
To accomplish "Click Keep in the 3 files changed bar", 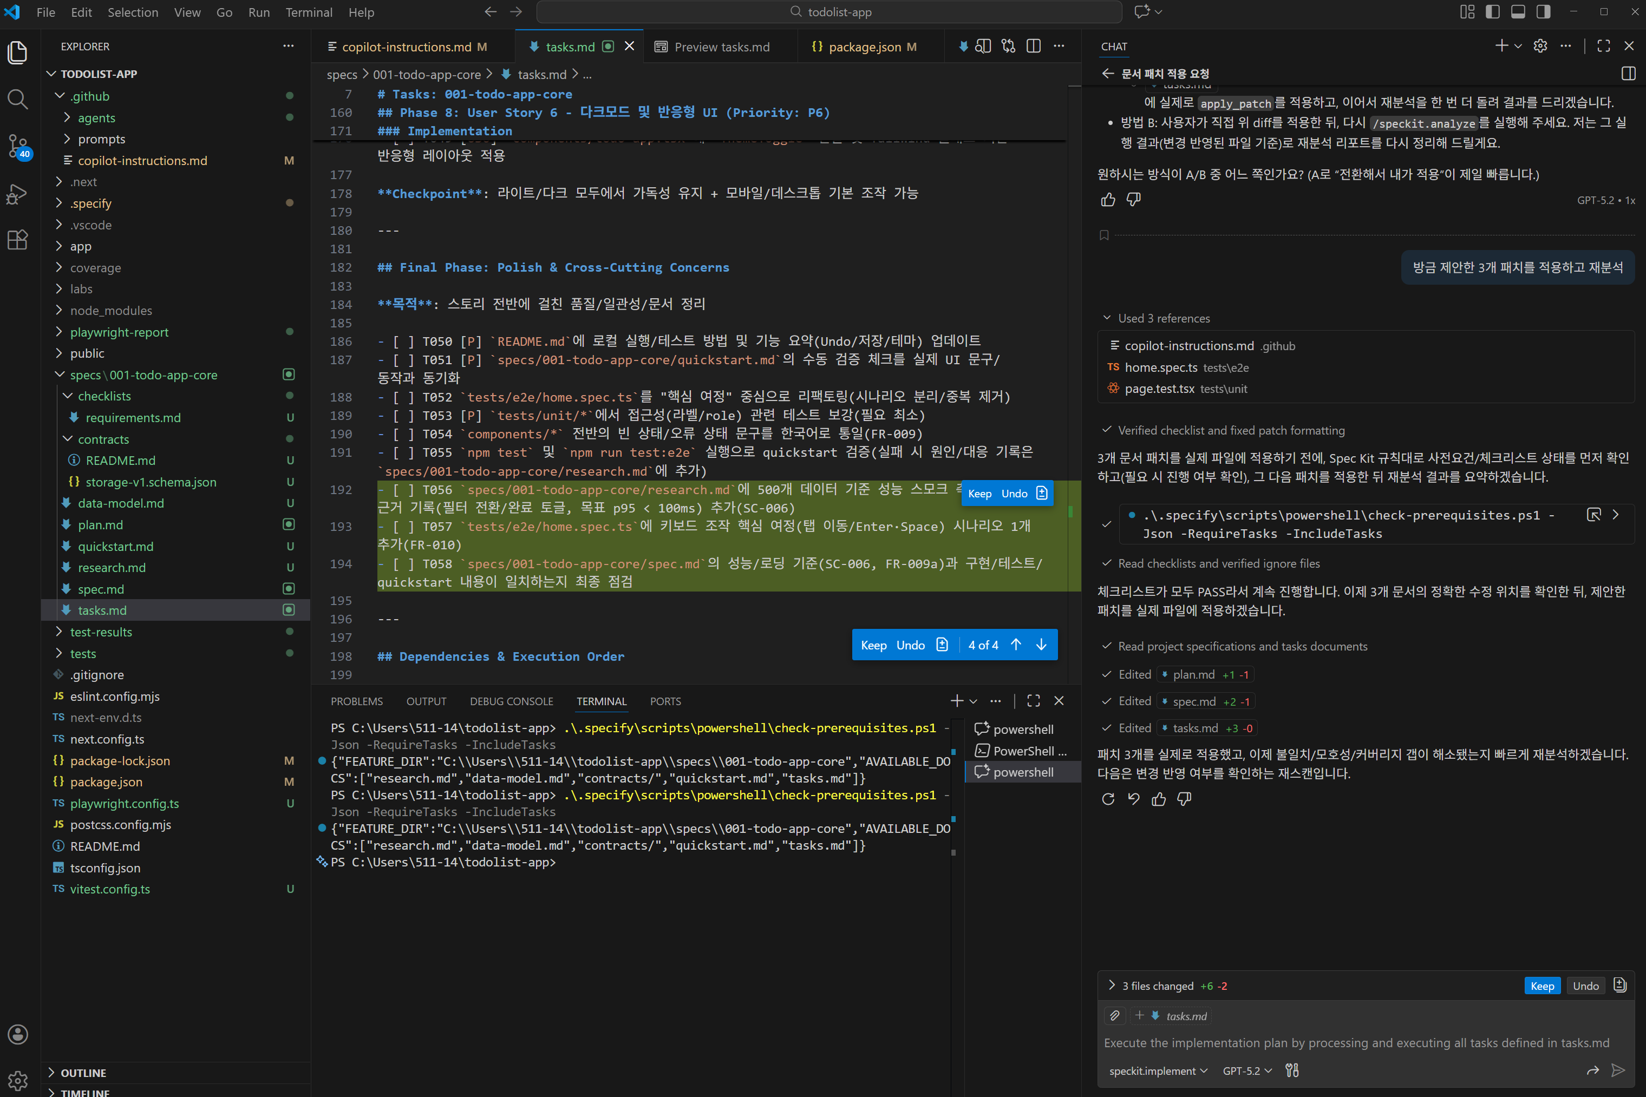I will point(1542,986).
